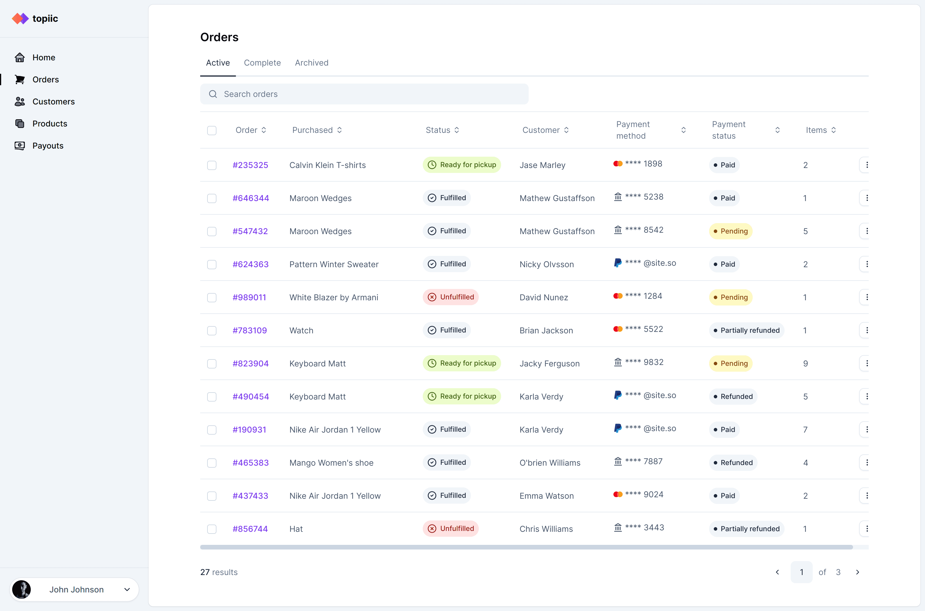
Task: Click the Products icon in sidebar
Action: 19,124
